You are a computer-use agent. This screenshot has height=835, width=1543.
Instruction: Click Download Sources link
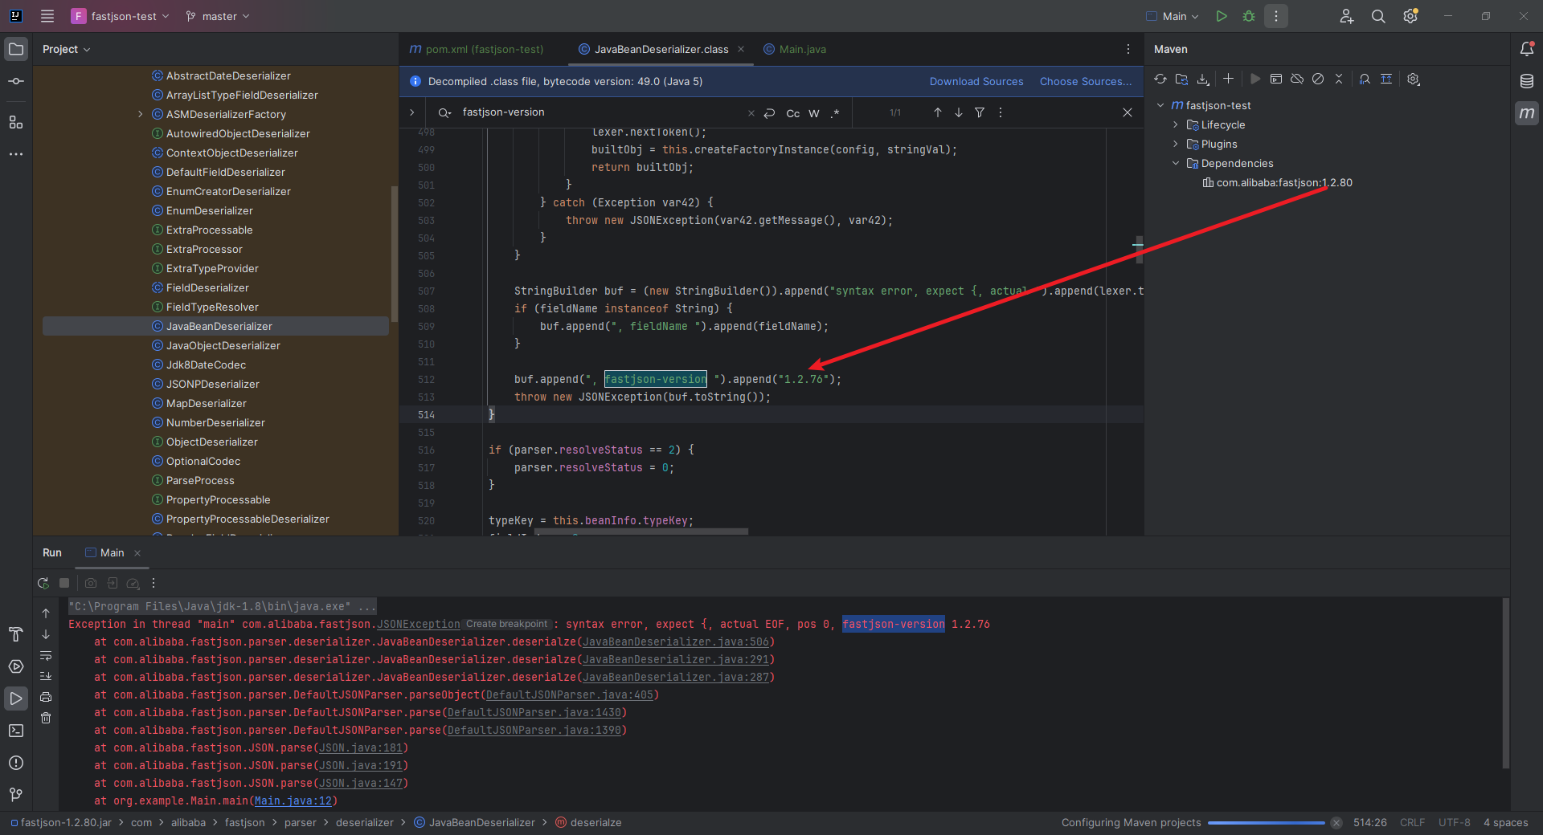(976, 81)
